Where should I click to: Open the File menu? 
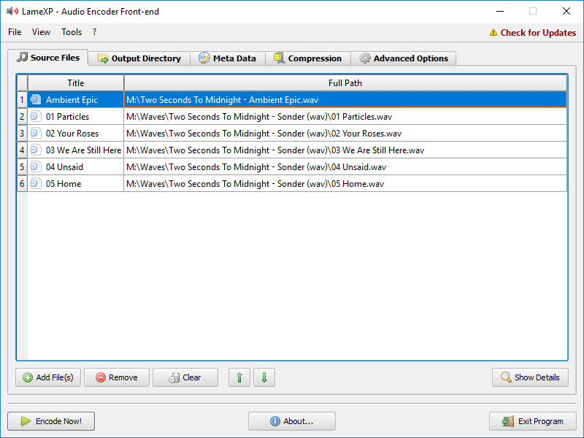tap(15, 32)
